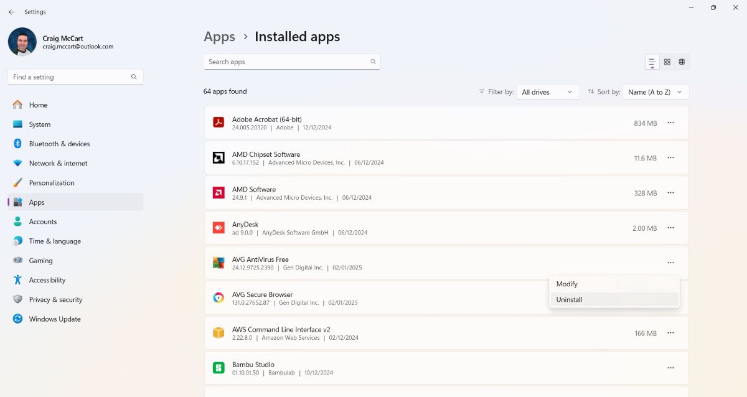Click the Bambu Studio app name

253,365
